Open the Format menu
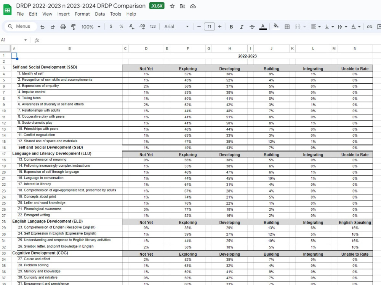Image resolution: width=381 pixels, height=285 pixels. coord(82,14)
